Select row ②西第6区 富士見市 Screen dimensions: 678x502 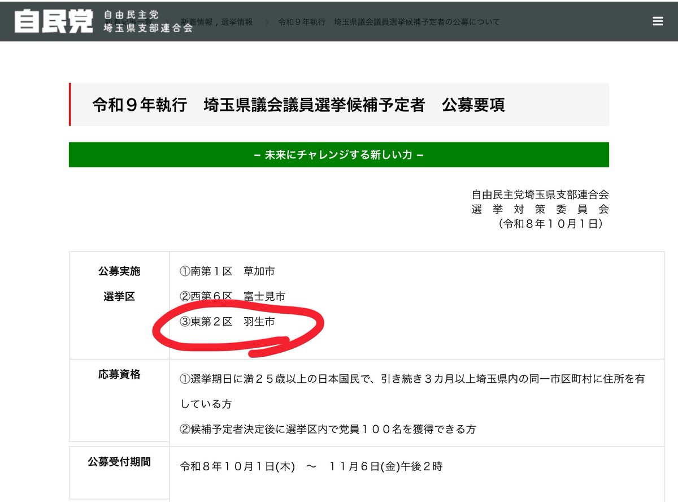[x=232, y=296]
